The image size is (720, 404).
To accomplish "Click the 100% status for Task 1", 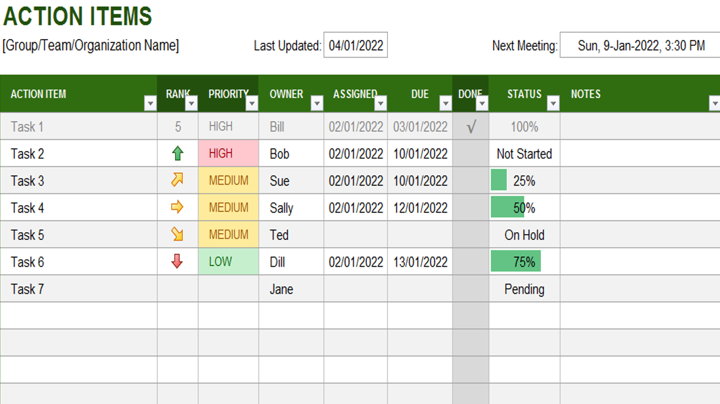I will point(524,127).
